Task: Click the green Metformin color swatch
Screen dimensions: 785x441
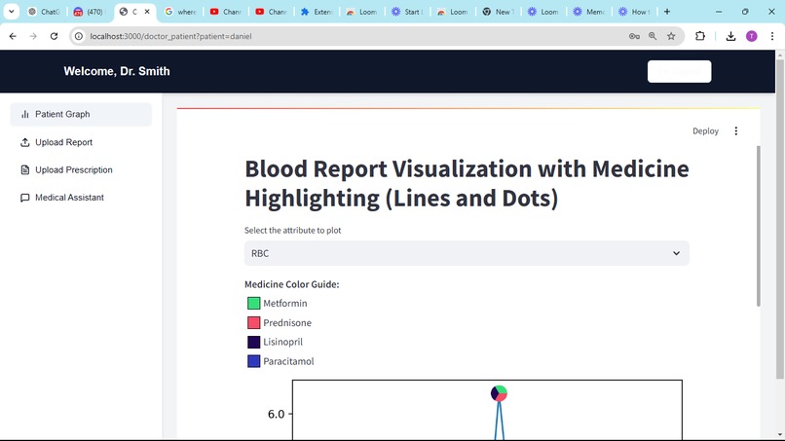Action: [x=254, y=304]
